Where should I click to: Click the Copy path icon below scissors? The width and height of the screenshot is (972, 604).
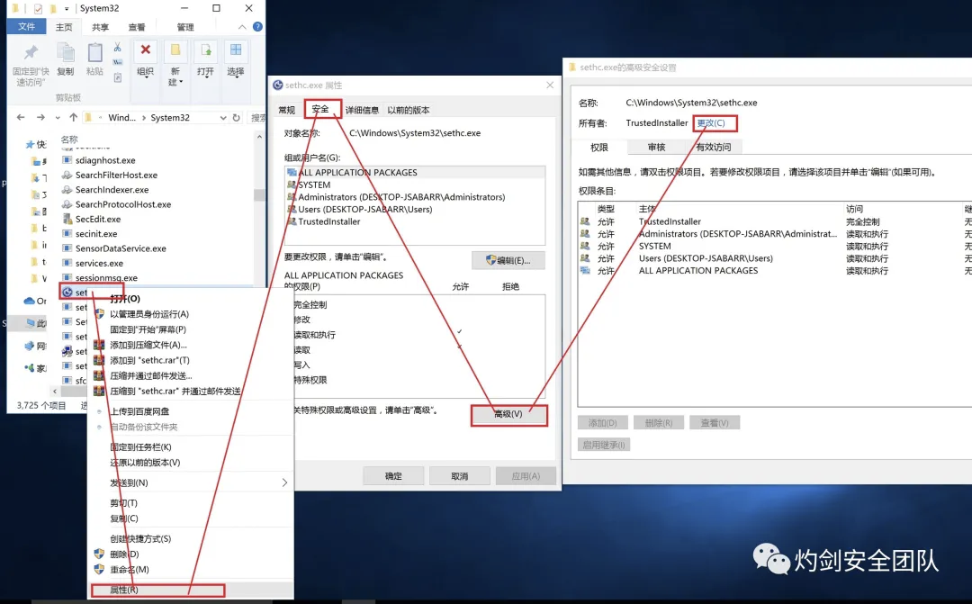coord(117,62)
